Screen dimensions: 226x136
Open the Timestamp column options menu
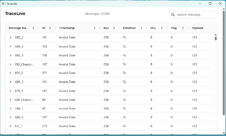[x=95, y=28]
